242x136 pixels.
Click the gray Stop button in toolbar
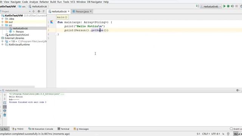[x=236, y=6]
